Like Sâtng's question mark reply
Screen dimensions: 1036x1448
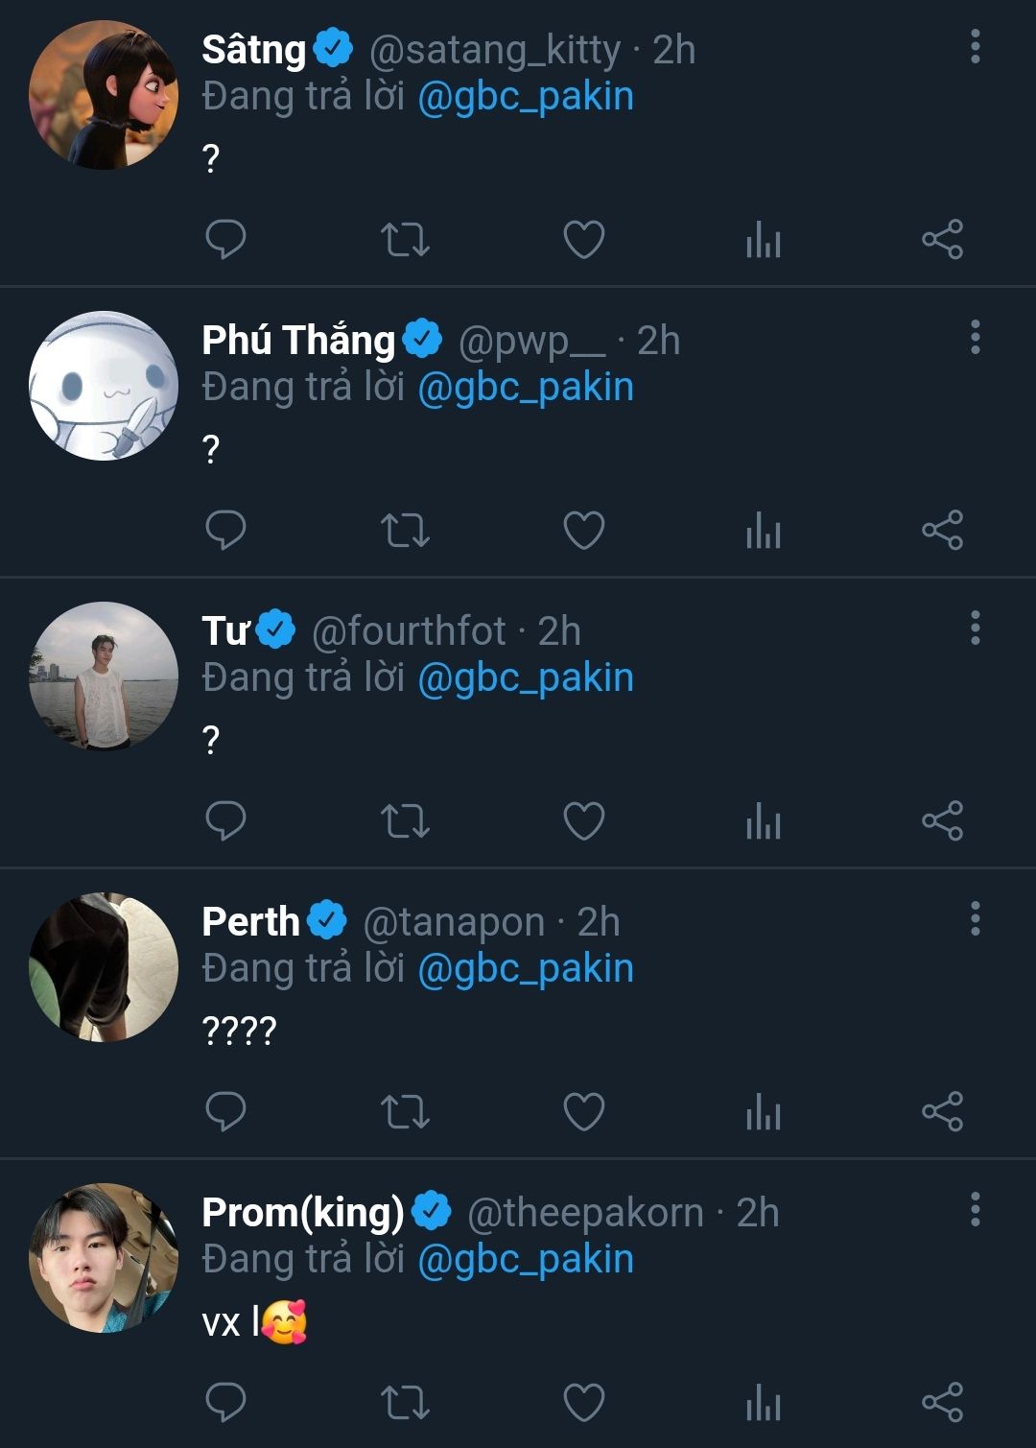pyautogui.click(x=583, y=239)
